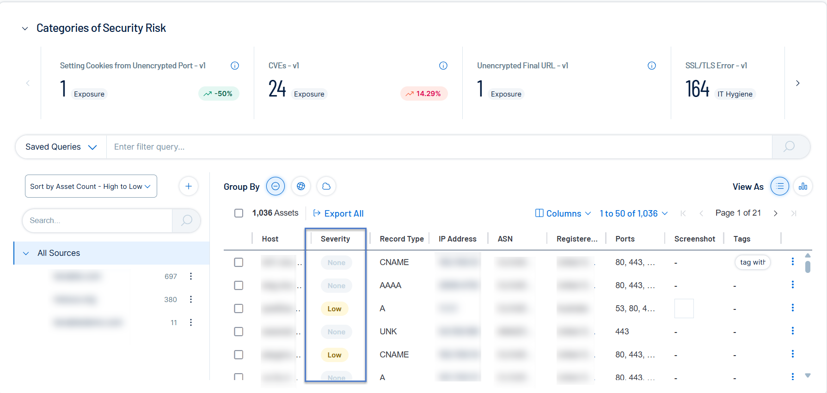
Task: Switch to chart view icon
Action: (x=803, y=186)
